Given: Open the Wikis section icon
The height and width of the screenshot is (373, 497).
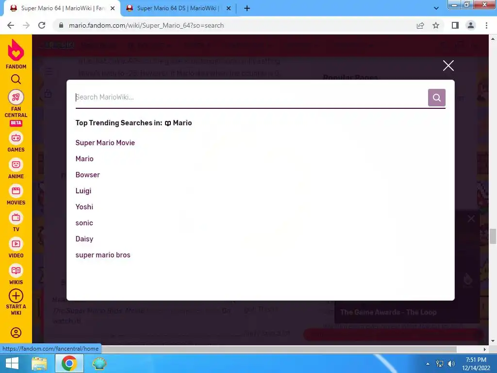Looking at the screenshot, I should [16, 271].
